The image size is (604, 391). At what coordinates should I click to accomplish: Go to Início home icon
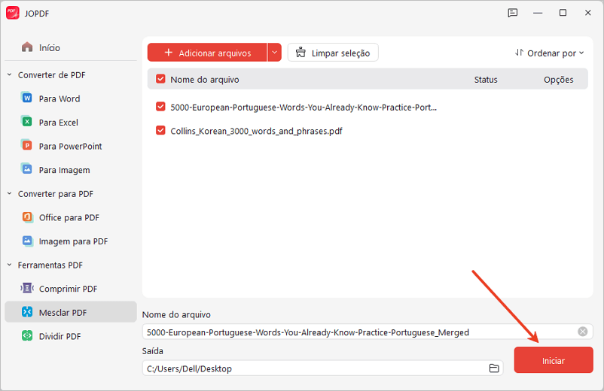pyautogui.click(x=27, y=47)
